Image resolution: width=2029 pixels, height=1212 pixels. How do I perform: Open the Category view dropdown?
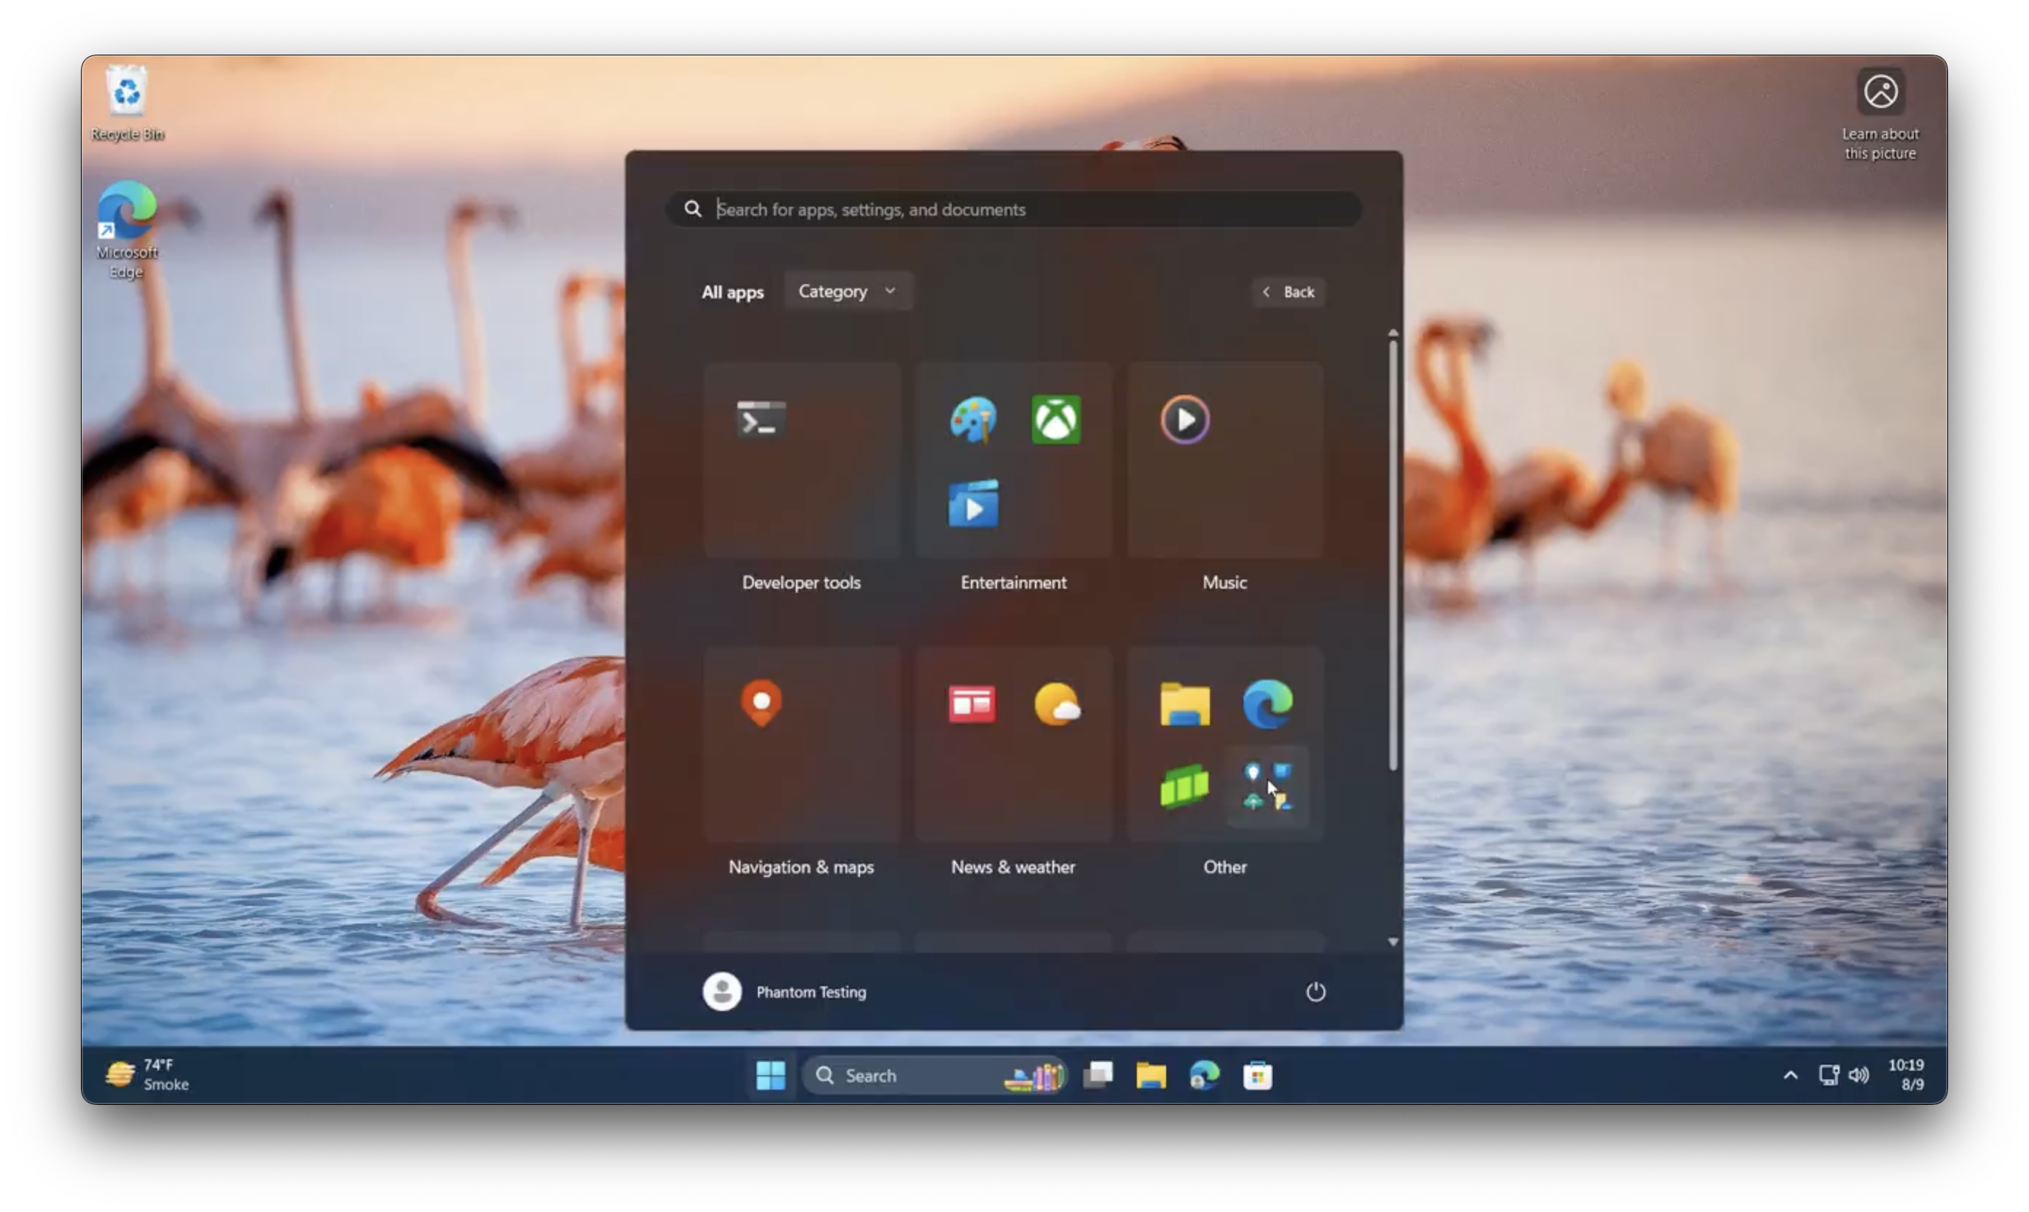point(848,291)
